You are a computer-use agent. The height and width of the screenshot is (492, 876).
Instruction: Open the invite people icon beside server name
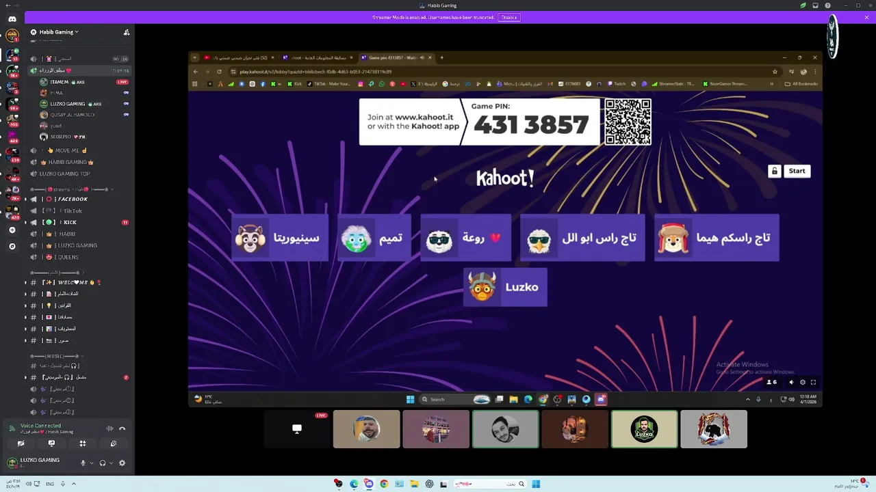coord(126,32)
